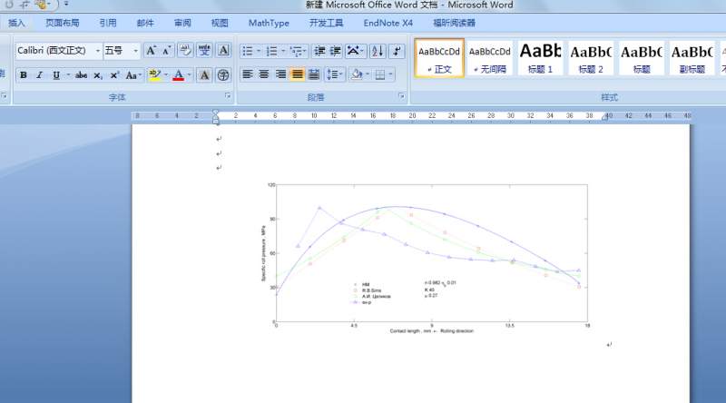Insert a numbered list
This screenshot has height=403, width=726.
(271, 51)
